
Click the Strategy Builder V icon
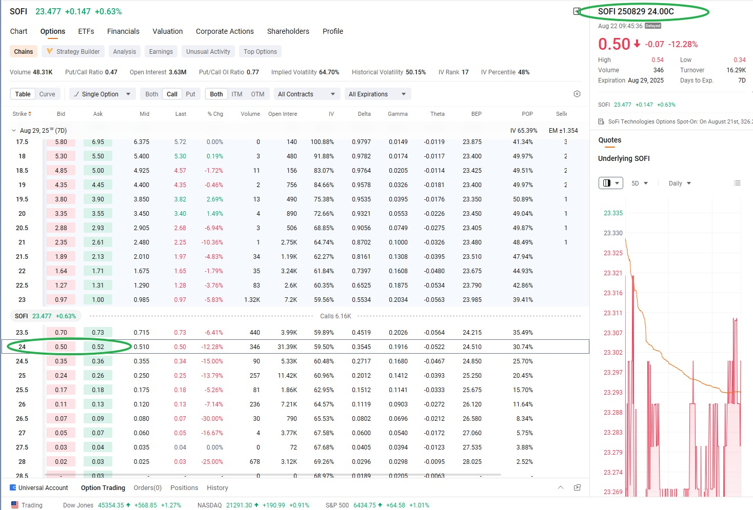coord(50,51)
